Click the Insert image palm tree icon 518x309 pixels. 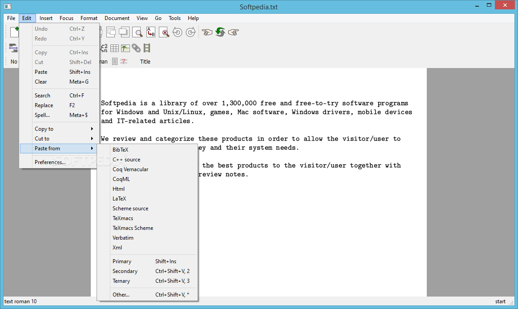[x=125, y=48]
